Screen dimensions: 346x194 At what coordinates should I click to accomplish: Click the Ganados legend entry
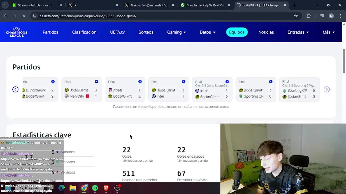[66, 152]
